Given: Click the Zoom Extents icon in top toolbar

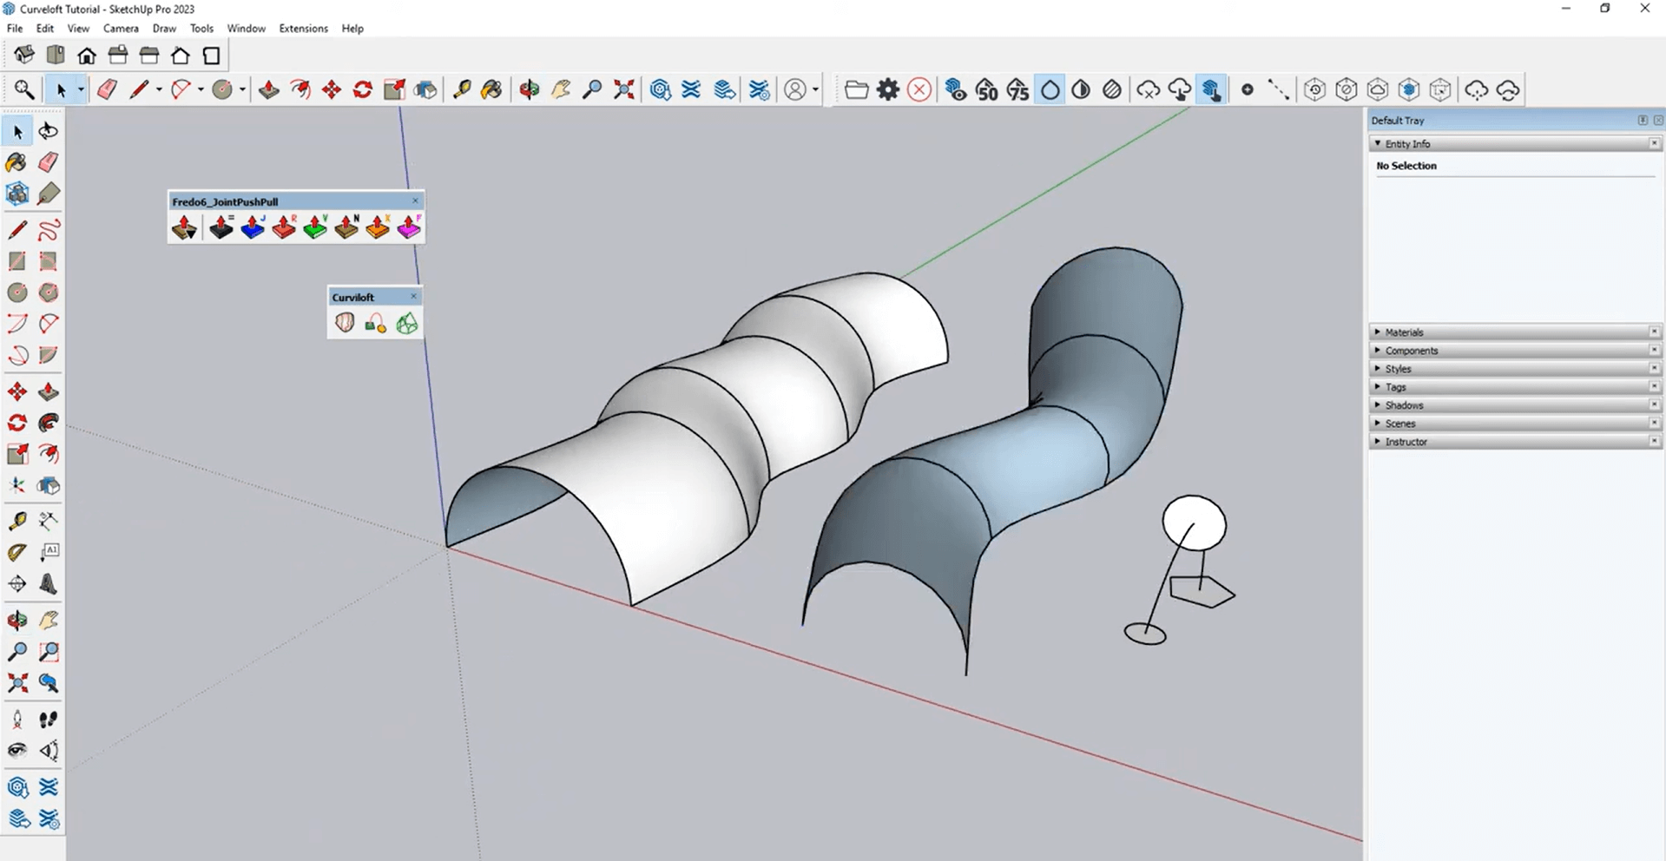Looking at the screenshot, I should (623, 89).
